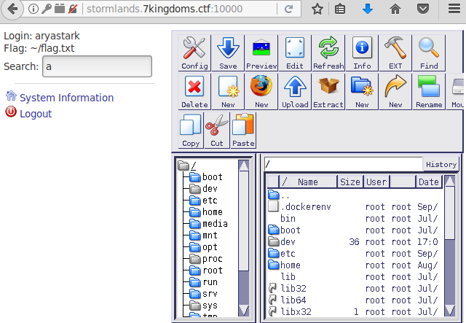Screen dimensions: 466x323
Task: Sort by the User column header
Action: pos(376,182)
